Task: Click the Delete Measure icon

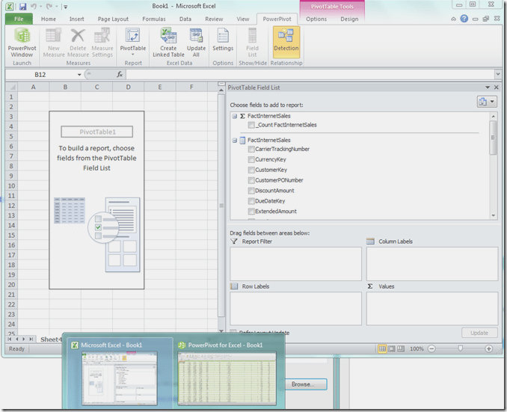Action: [x=78, y=36]
